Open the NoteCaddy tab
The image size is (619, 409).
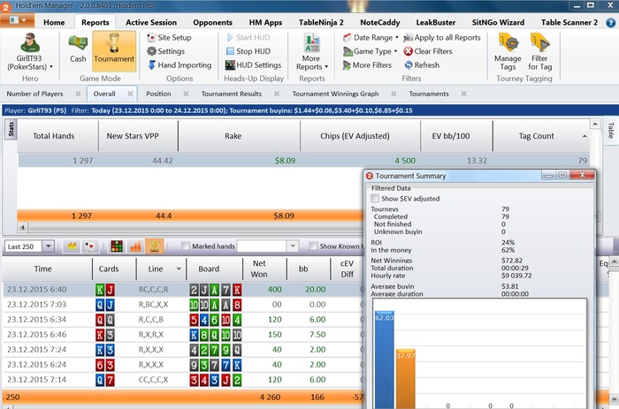[379, 22]
